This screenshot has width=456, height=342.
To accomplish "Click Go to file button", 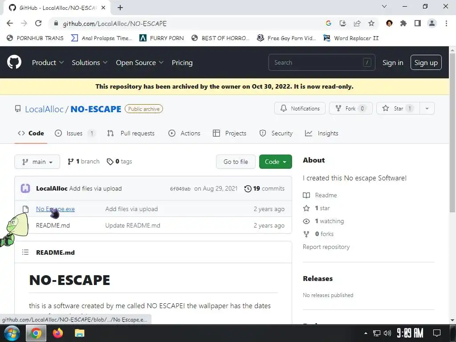I will tap(236, 162).
